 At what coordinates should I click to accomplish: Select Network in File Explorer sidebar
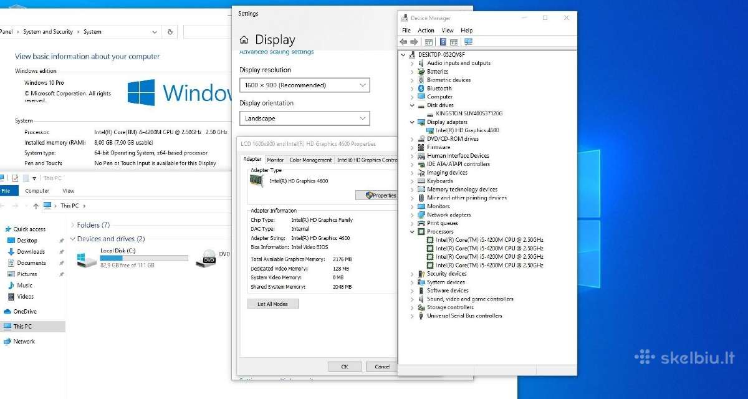click(24, 342)
